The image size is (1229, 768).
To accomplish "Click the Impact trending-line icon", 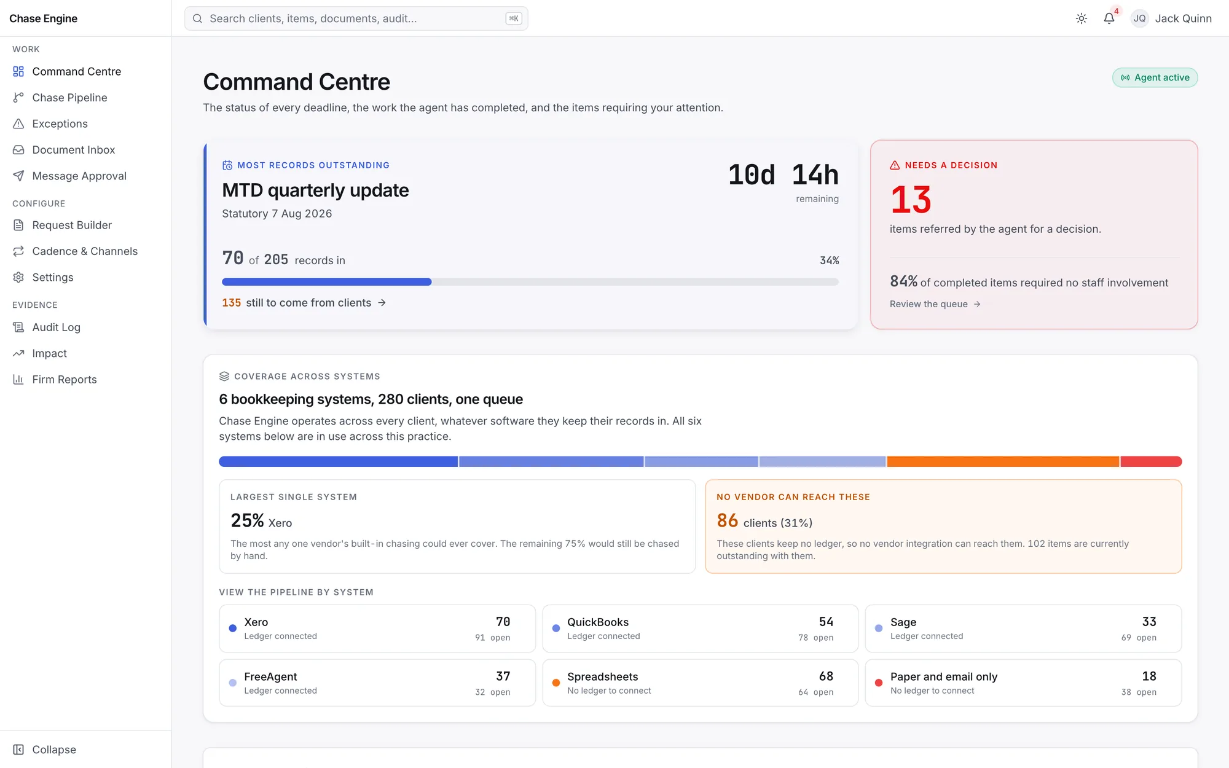I will [18, 353].
